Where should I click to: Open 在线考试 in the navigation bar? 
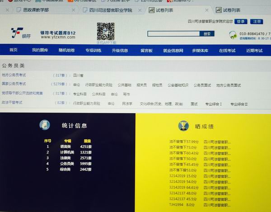[x=227, y=51]
